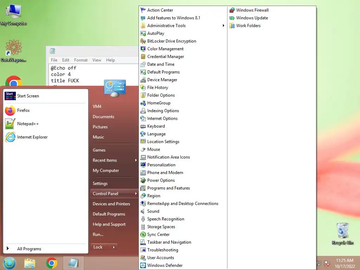The image size is (360, 270).
Task: Click Windows Defender shield icon
Action: [x=143, y=265]
